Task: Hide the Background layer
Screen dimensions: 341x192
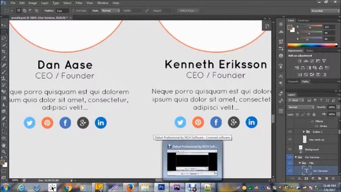Action: [290, 149]
